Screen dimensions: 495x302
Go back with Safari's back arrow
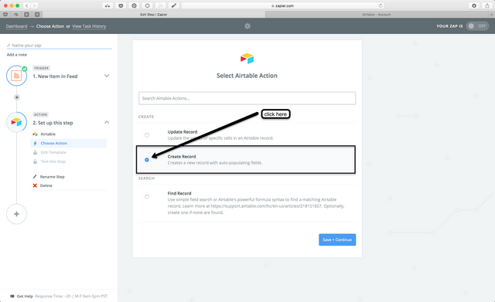point(27,5)
